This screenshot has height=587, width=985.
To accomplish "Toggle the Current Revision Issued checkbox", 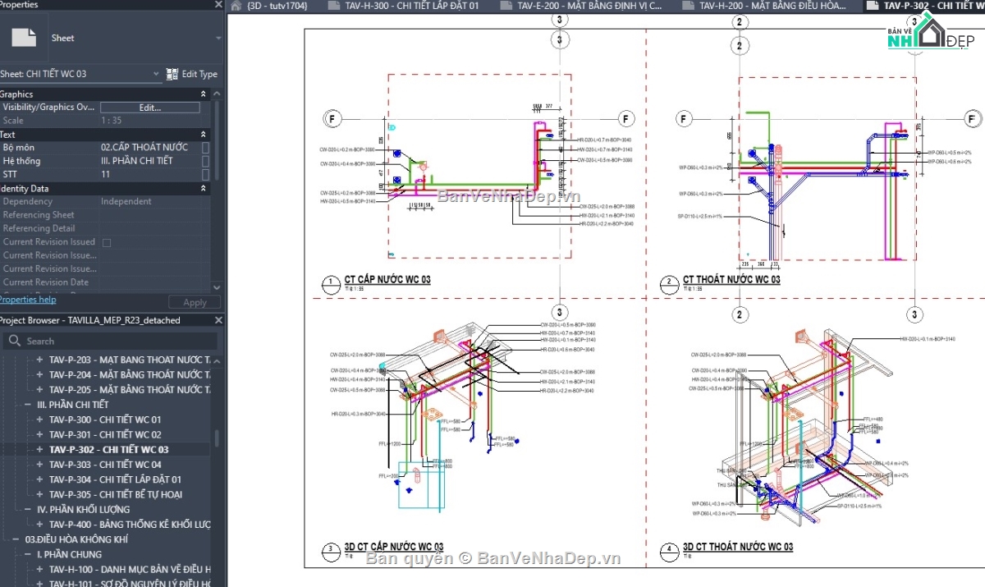I will 106,242.
